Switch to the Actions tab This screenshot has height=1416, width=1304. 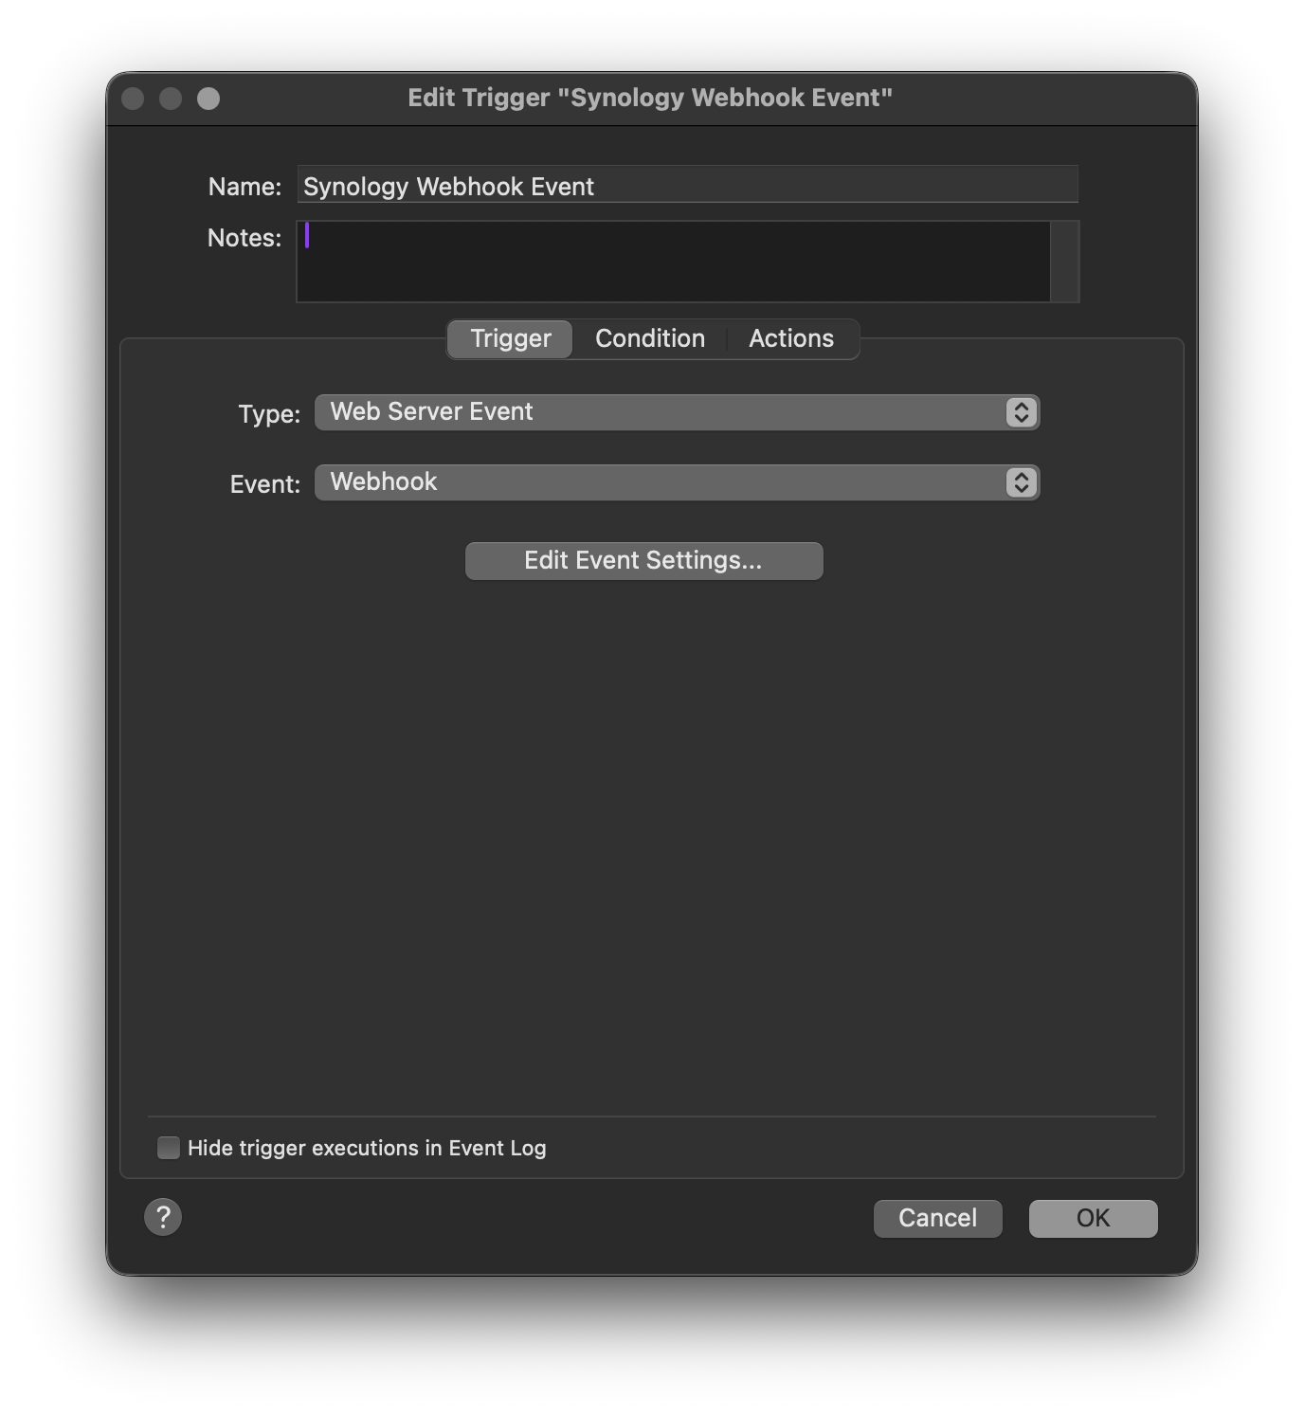791,338
